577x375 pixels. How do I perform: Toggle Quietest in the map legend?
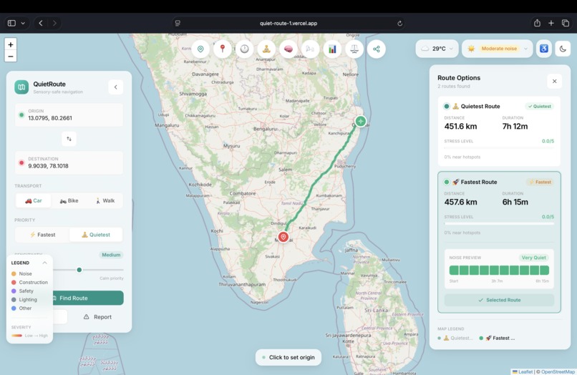click(455, 338)
